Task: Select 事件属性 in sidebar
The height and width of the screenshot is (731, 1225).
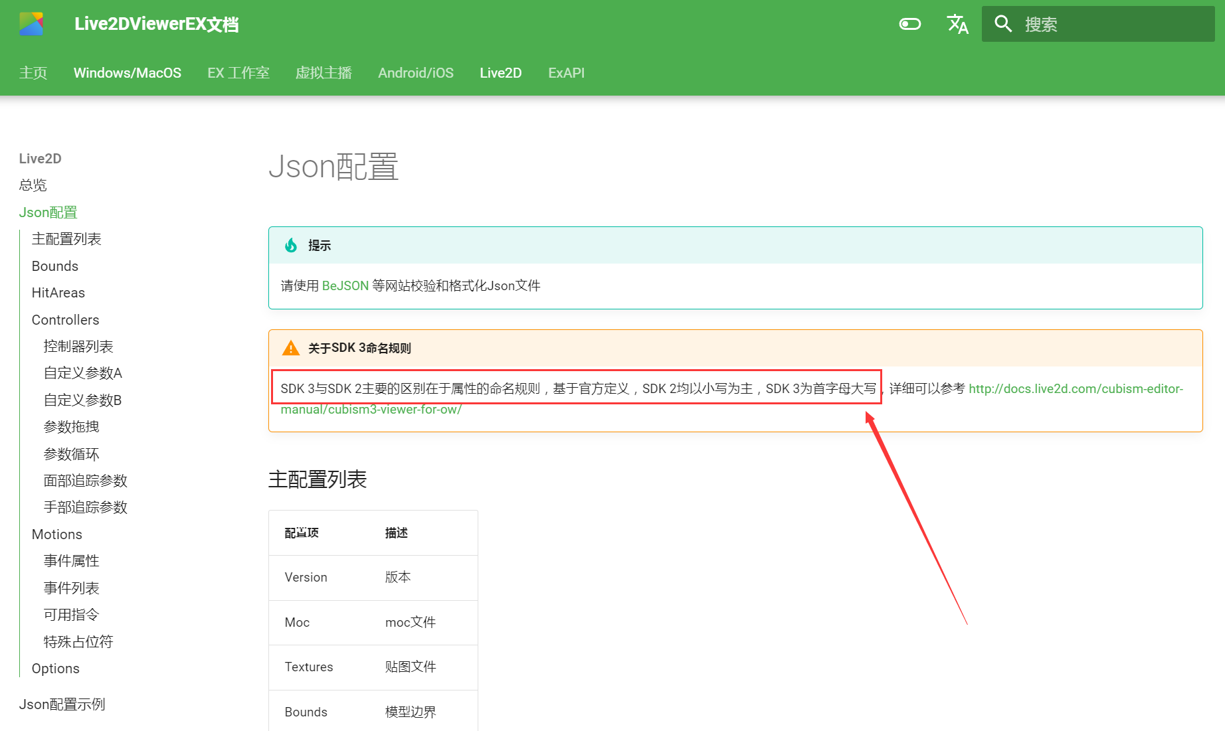Action: point(72,561)
